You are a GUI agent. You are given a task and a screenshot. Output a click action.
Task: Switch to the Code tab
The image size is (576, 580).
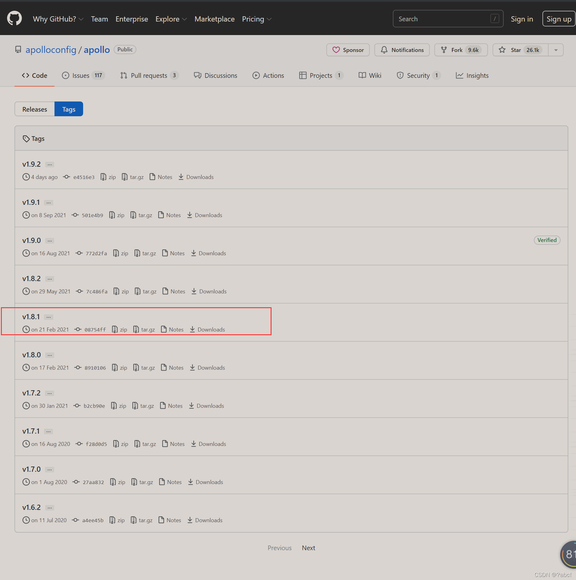point(34,75)
